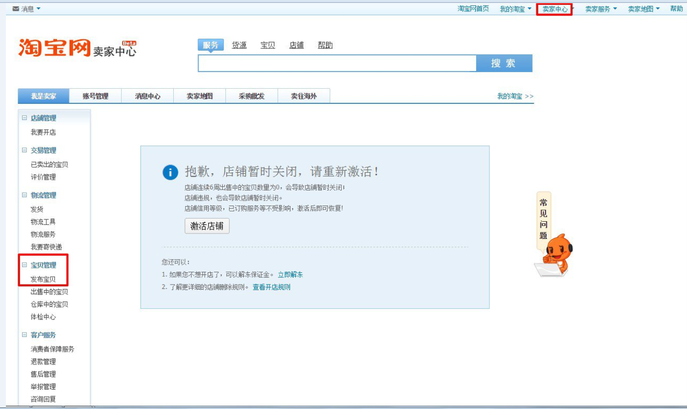Switch to the 采购批发 tab

pyautogui.click(x=252, y=96)
